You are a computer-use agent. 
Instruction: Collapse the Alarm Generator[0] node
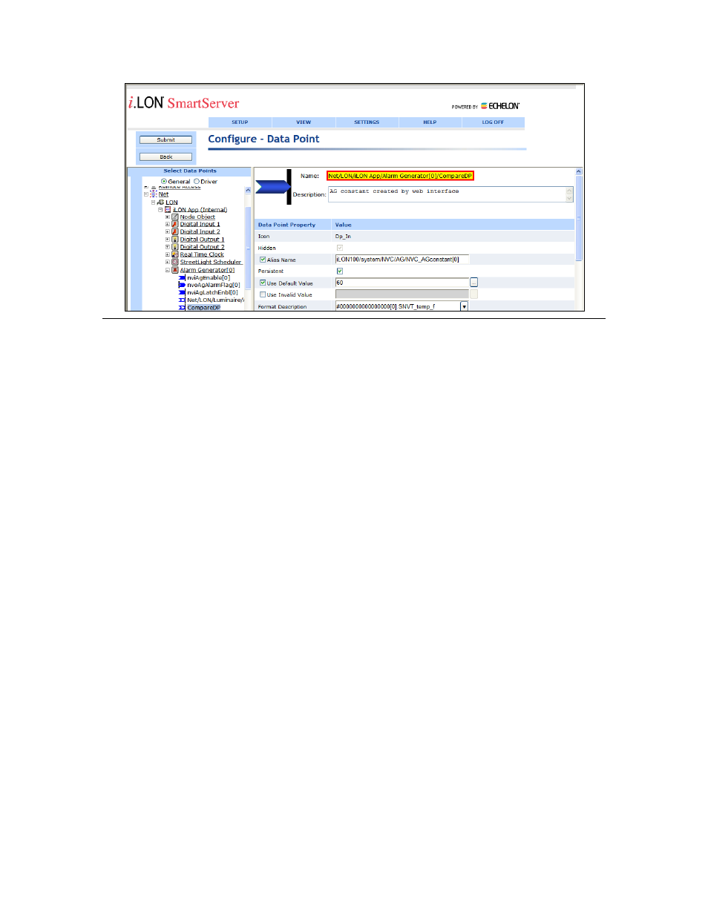click(x=168, y=270)
